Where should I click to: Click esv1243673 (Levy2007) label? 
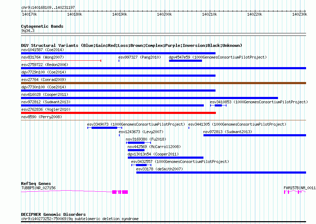click(141, 132)
